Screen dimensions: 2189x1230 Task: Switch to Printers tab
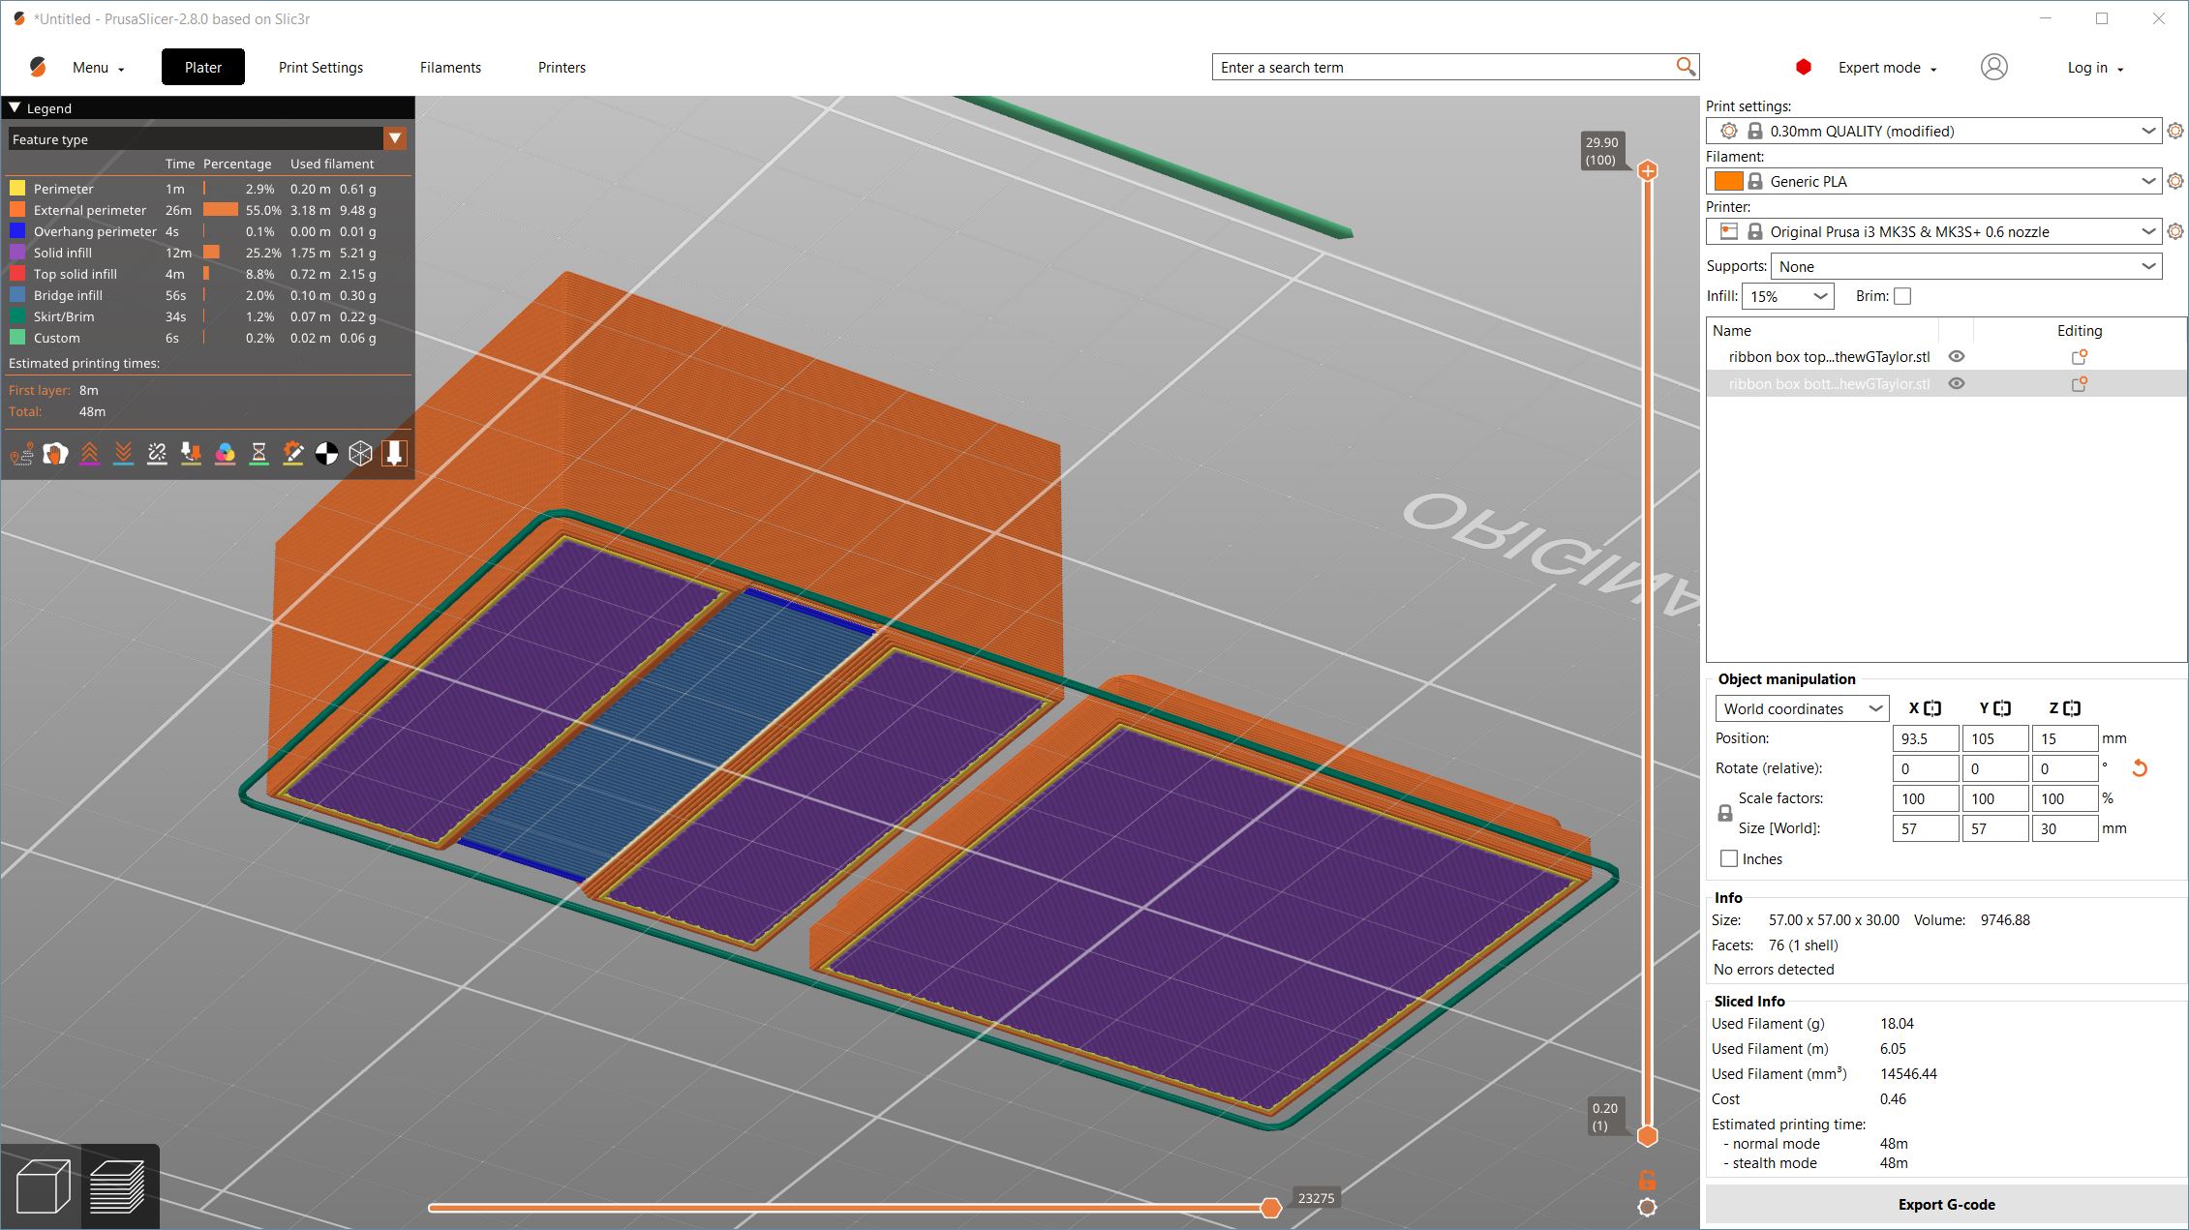coord(562,68)
